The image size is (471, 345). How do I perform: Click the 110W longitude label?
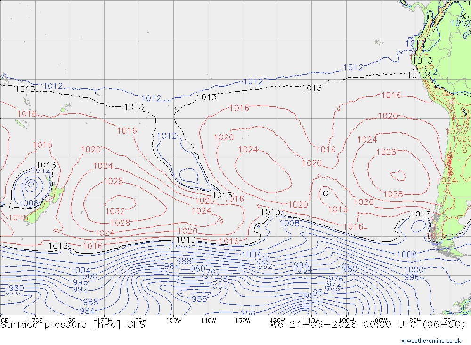(x=312, y=321)
